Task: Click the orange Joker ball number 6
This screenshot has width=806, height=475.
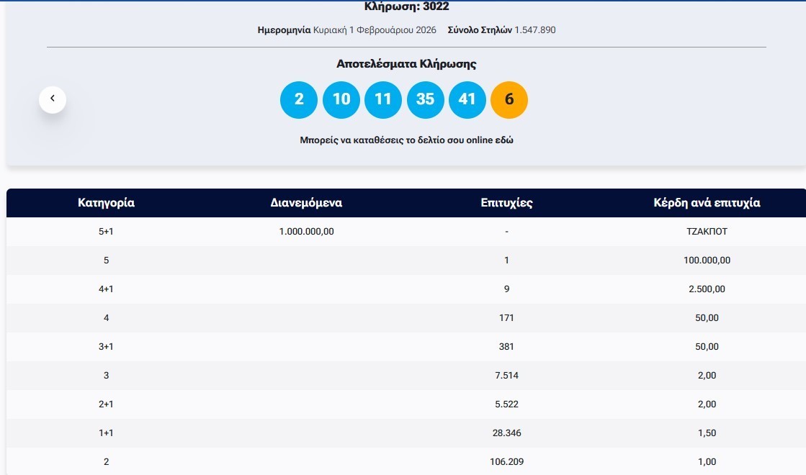Action: (x=509, y=99)
